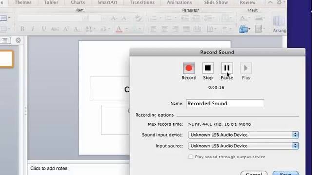Open the change case menu
Viewport: 312px width, 175px height.
click(x=105, y=29)
